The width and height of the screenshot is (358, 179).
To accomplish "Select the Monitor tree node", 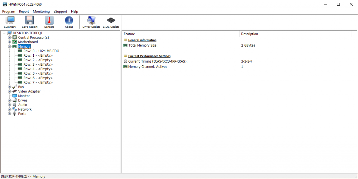I will click(x=24, y=96).
